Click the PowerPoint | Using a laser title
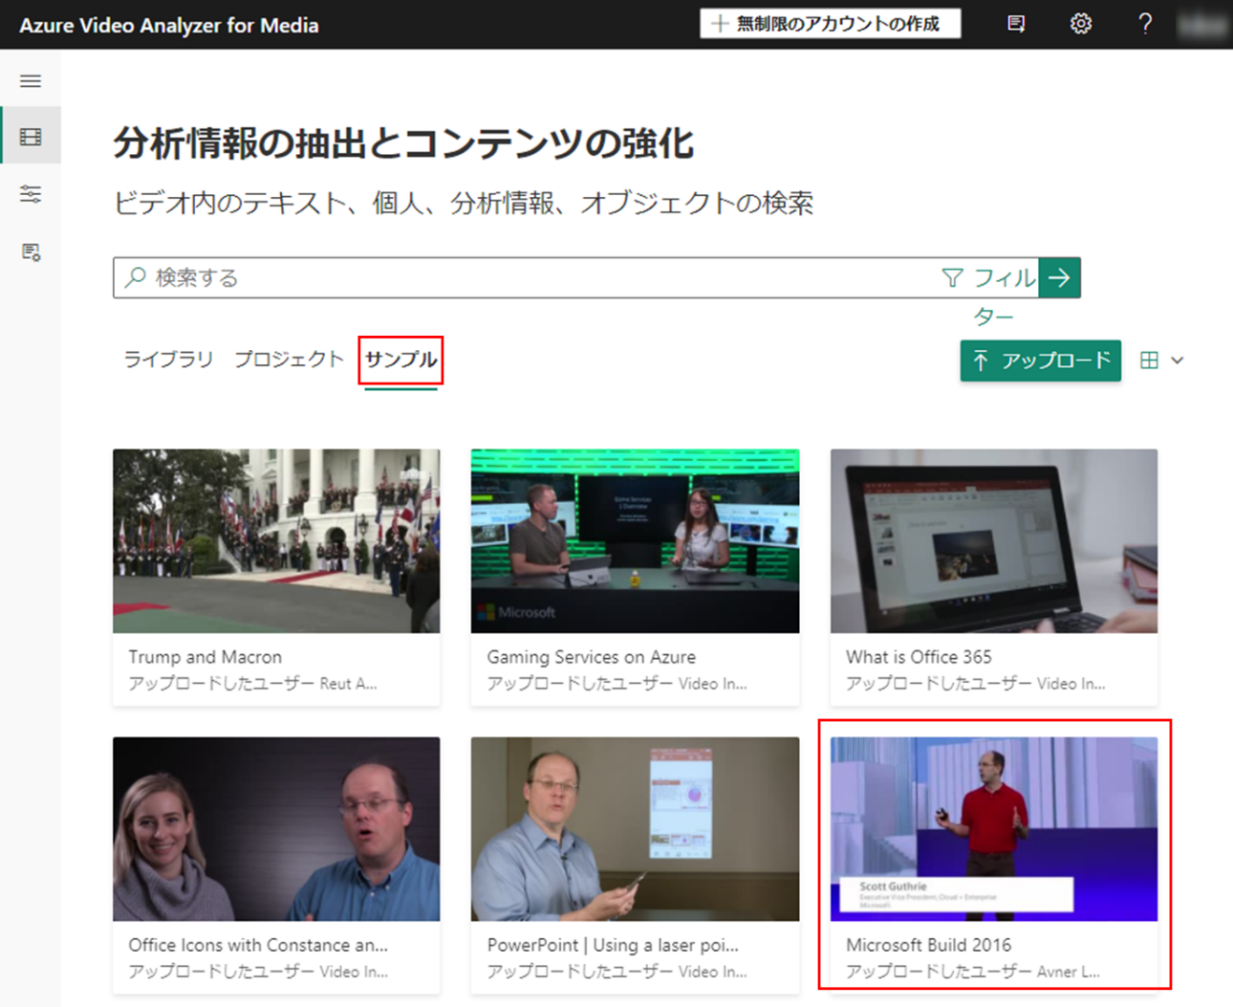Image resolution: width=1233 pixels, height=1007 pixels. coord(613,945)
